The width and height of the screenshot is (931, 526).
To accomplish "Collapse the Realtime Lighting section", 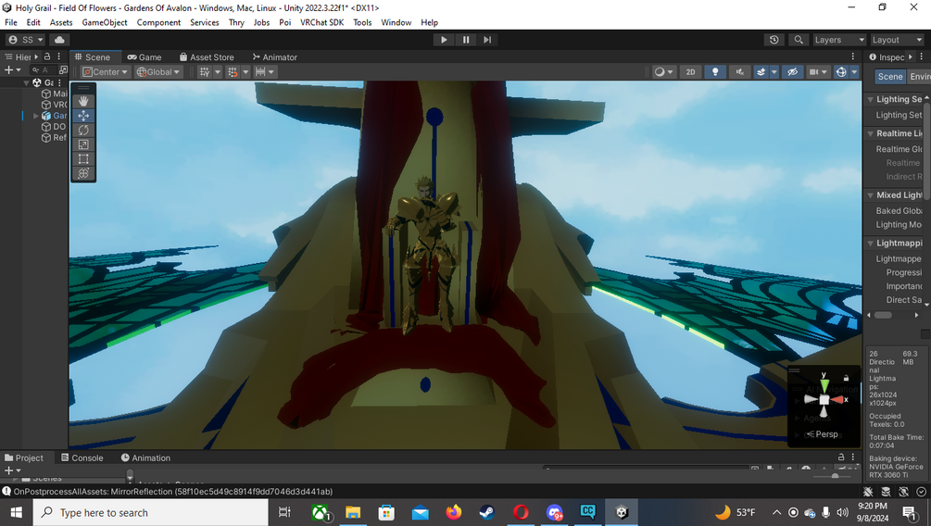I will [x=871, y=133].
